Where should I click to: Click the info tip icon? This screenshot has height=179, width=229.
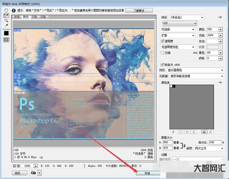click(x=14, y=11)
